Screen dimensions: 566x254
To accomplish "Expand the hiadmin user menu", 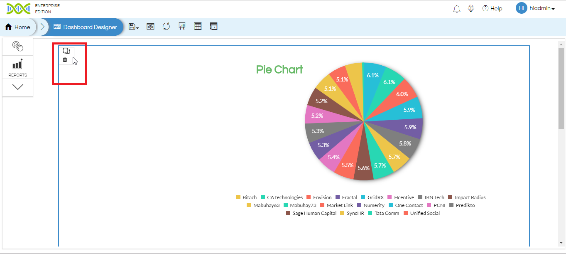I will click(x=542, y=8).
